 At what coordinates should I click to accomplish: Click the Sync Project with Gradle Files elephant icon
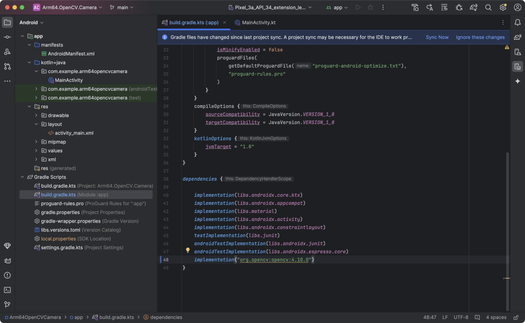473,7
